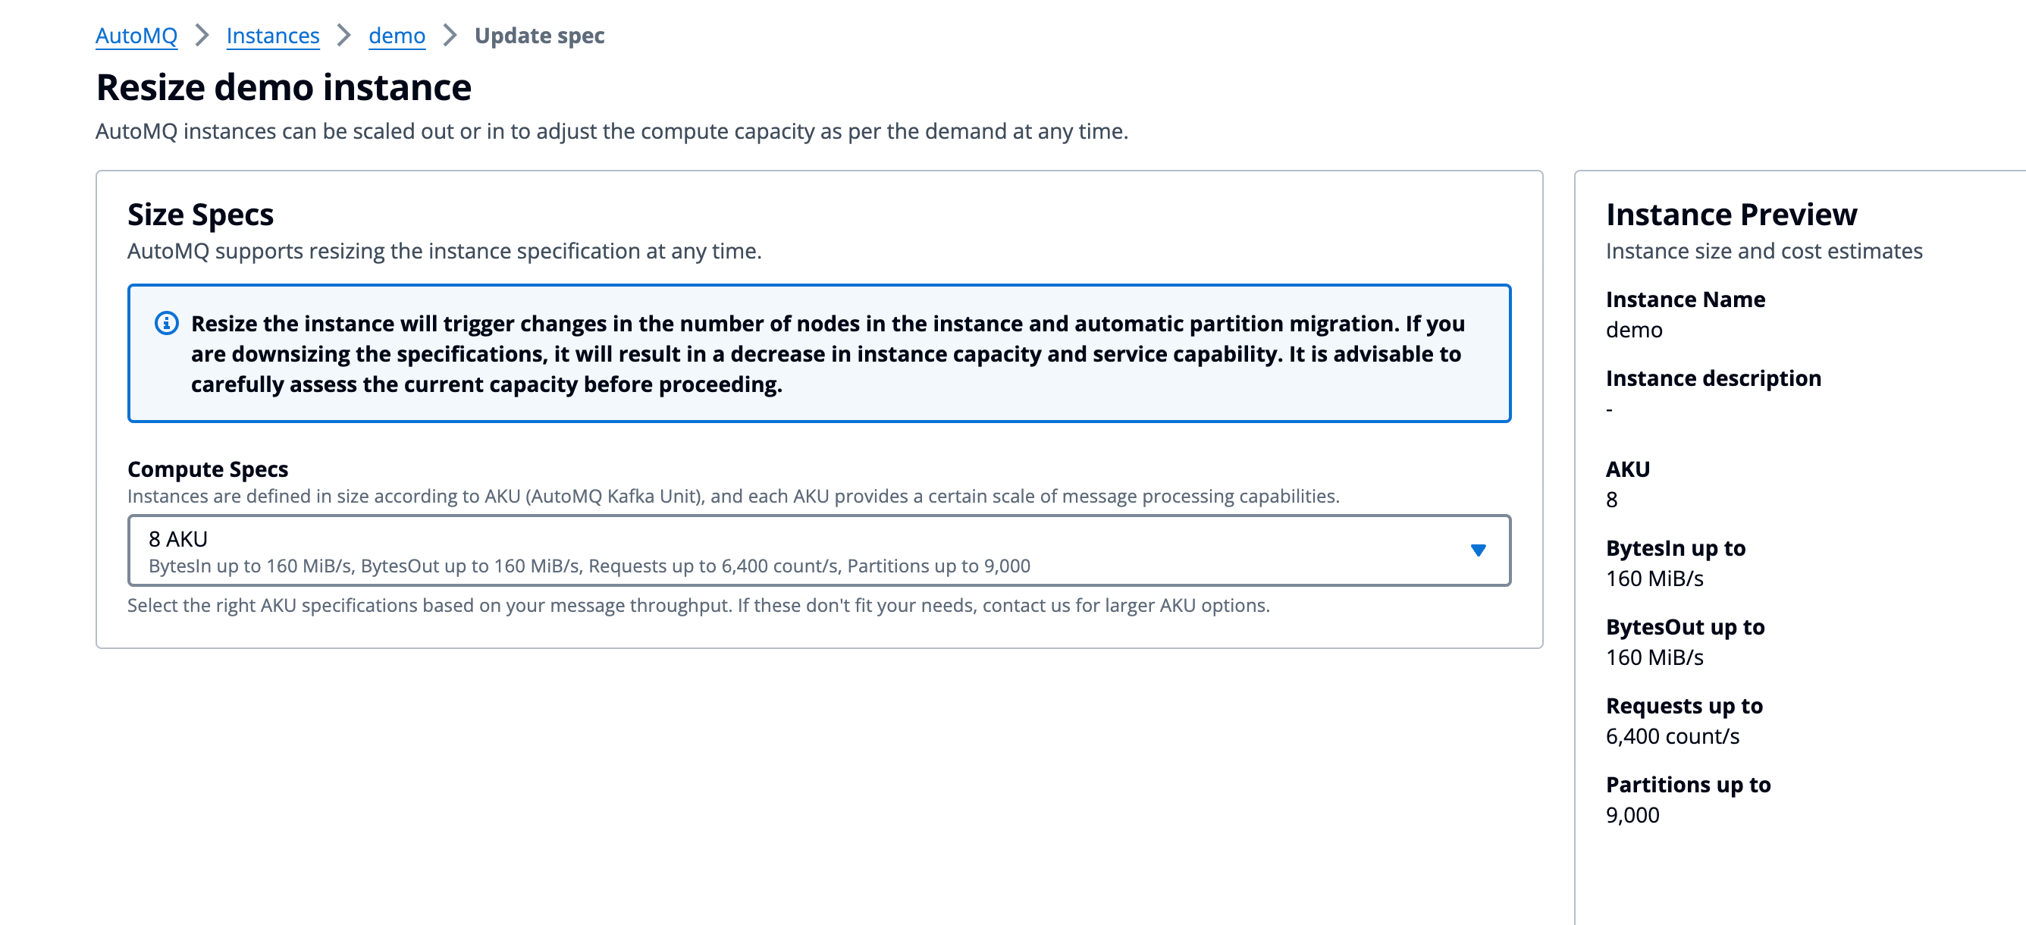Image resolution: width=2026 pixels, height=925 pixels.
Task: Click the Compute Specs label
Action: (x=208, y=469)
